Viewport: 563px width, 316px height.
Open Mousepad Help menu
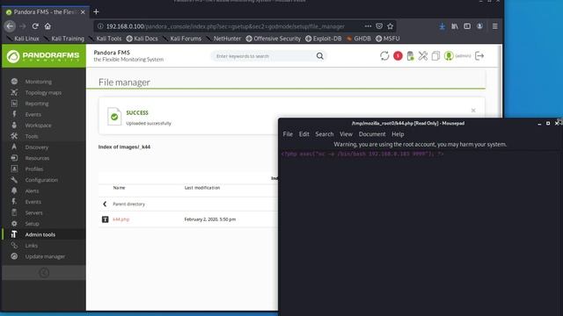point(398,134)
